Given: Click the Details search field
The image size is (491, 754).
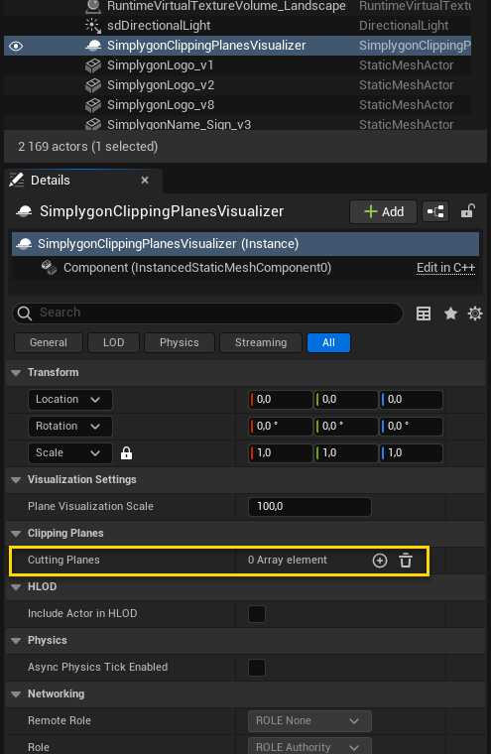Looking at the screenshot, I should (207, 314).
